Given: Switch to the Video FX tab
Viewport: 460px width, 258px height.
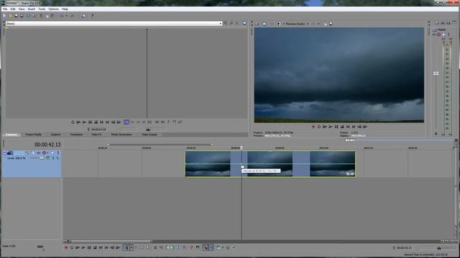Looking at the screenshot, I should point(96,135).
